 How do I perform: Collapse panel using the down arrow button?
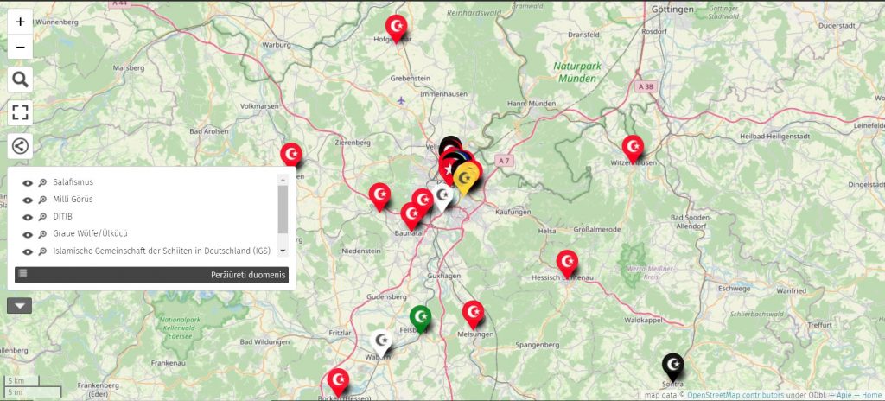tap(20, 305)
